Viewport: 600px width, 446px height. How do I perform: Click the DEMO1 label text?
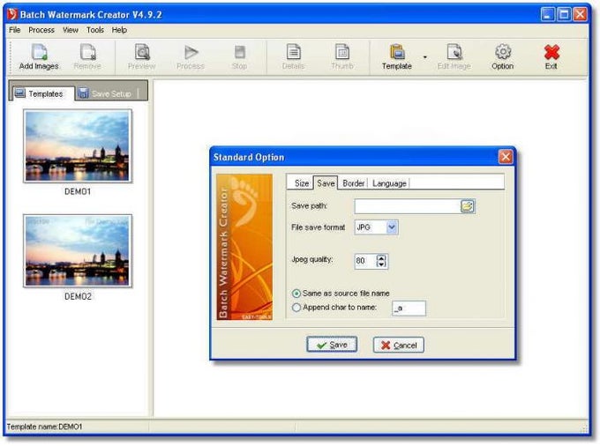(x=78, y=191)
